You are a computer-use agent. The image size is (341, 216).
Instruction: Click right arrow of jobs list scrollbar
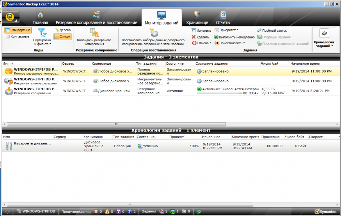[337, 124]
